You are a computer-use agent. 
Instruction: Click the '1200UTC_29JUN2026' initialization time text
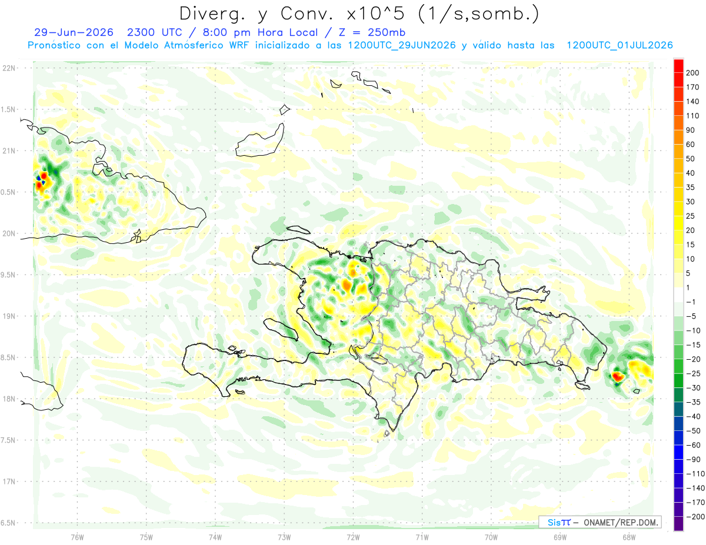point(402,45)
